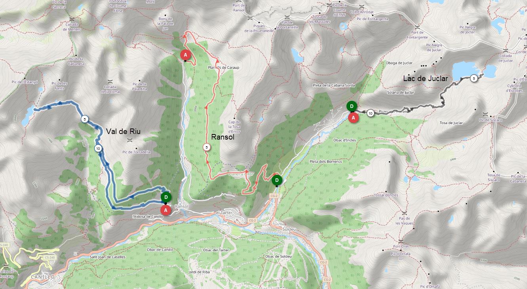Click the red A marker near l'Aldosa de Canillo
The image size is (527, 289).
[166, 210]
